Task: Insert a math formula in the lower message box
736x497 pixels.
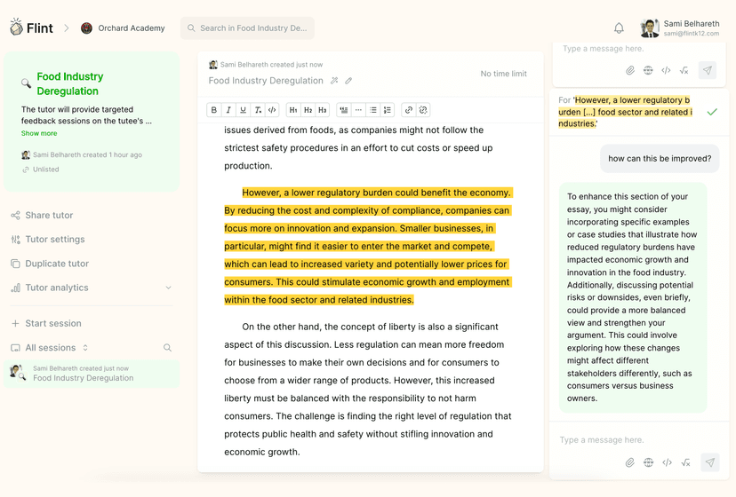Action: (x=685, y=462)
